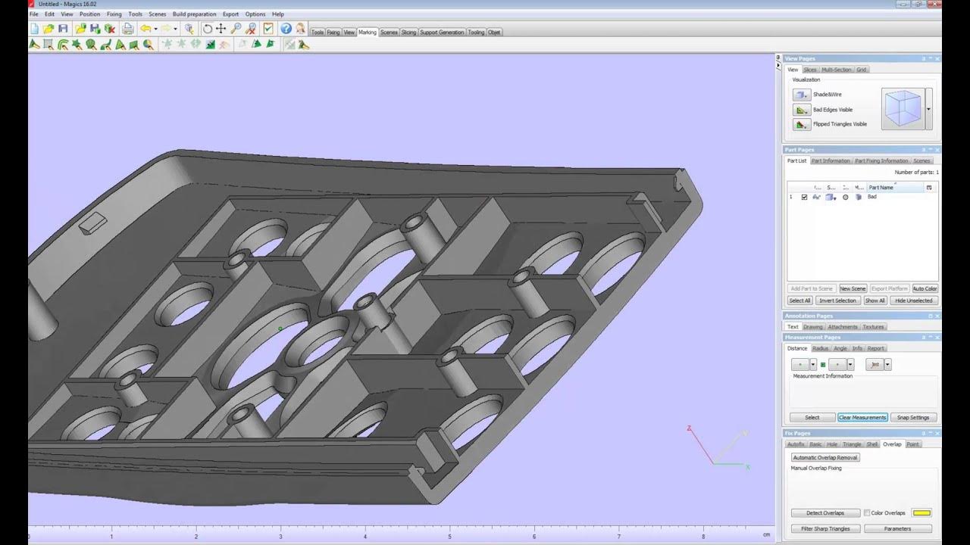
Task: Click the Detect Overlaps button
Action: 825,513
